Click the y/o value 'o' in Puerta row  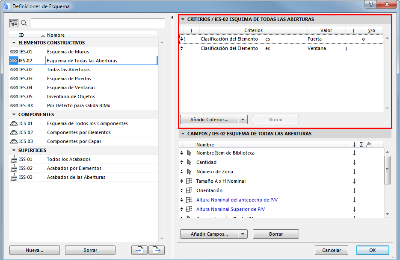(363, 39)
